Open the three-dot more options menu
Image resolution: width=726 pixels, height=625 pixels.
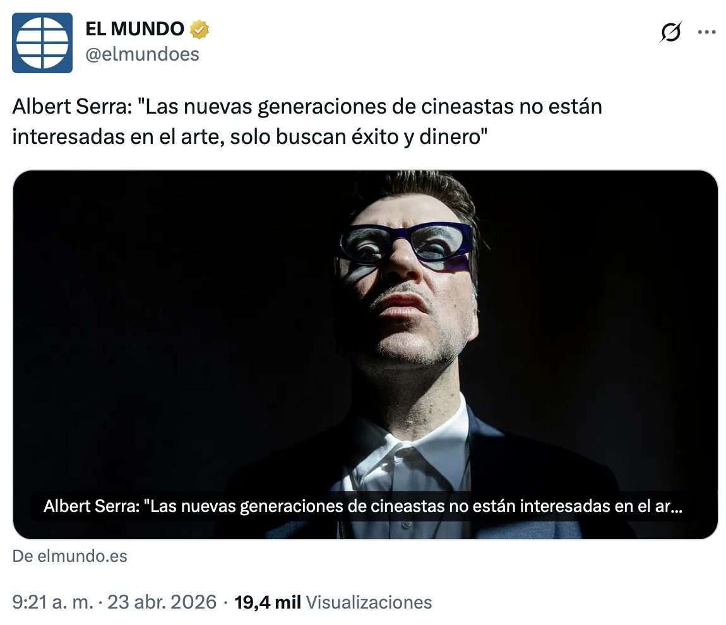click(x=706, y=32)
